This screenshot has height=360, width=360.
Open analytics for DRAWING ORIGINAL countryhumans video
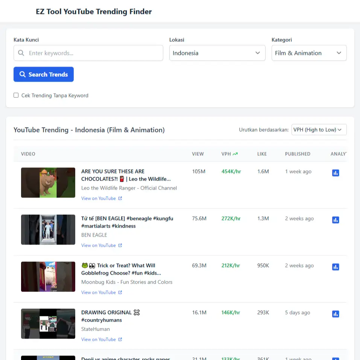pos(336,314)
